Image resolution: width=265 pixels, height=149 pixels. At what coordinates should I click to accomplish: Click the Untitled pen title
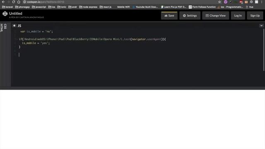pos(16,13)
